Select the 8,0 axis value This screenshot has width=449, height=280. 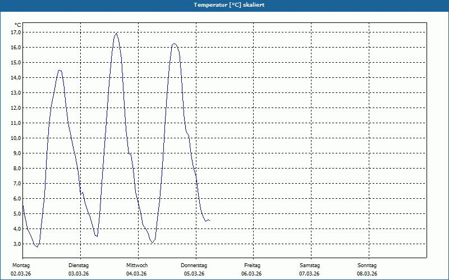17,169
